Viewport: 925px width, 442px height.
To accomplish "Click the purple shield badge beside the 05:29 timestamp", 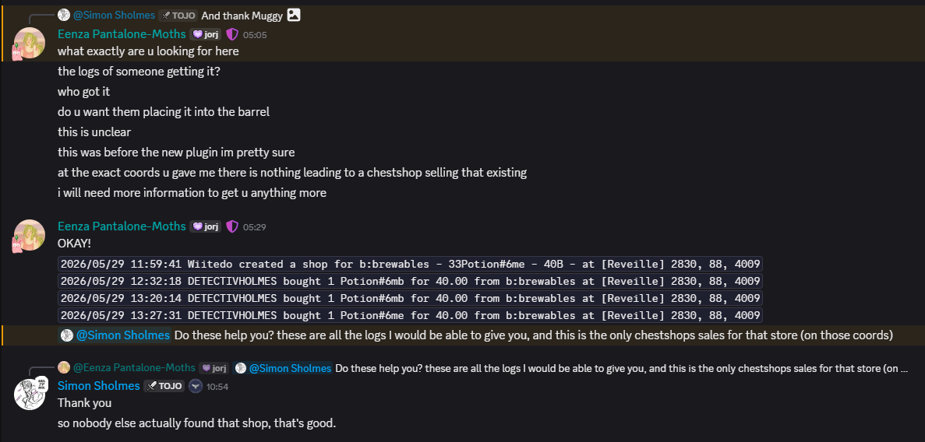I will coord(232,226).
